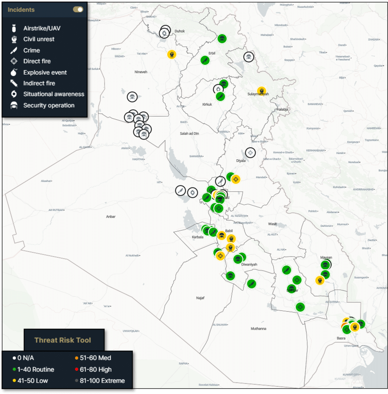Click the Anbar province label on map
Viewport: 388px width, 394px height.
tap(111, 217)
